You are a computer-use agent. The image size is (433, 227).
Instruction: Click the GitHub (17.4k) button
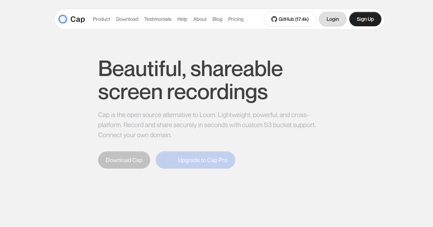[x=290, y=19]
